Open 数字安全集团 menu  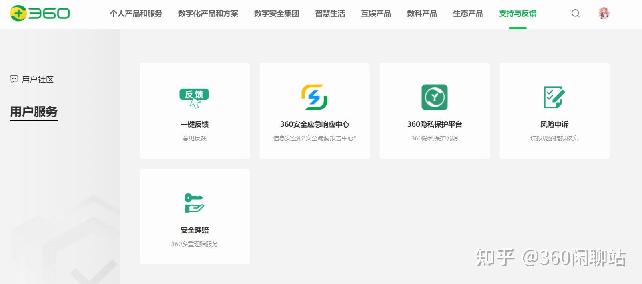coord(277,14)
